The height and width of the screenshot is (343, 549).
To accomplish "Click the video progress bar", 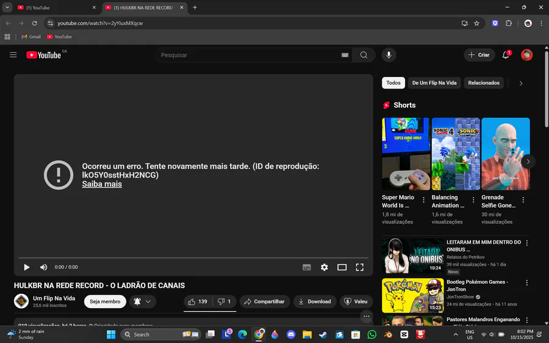I will click(193, 258).
